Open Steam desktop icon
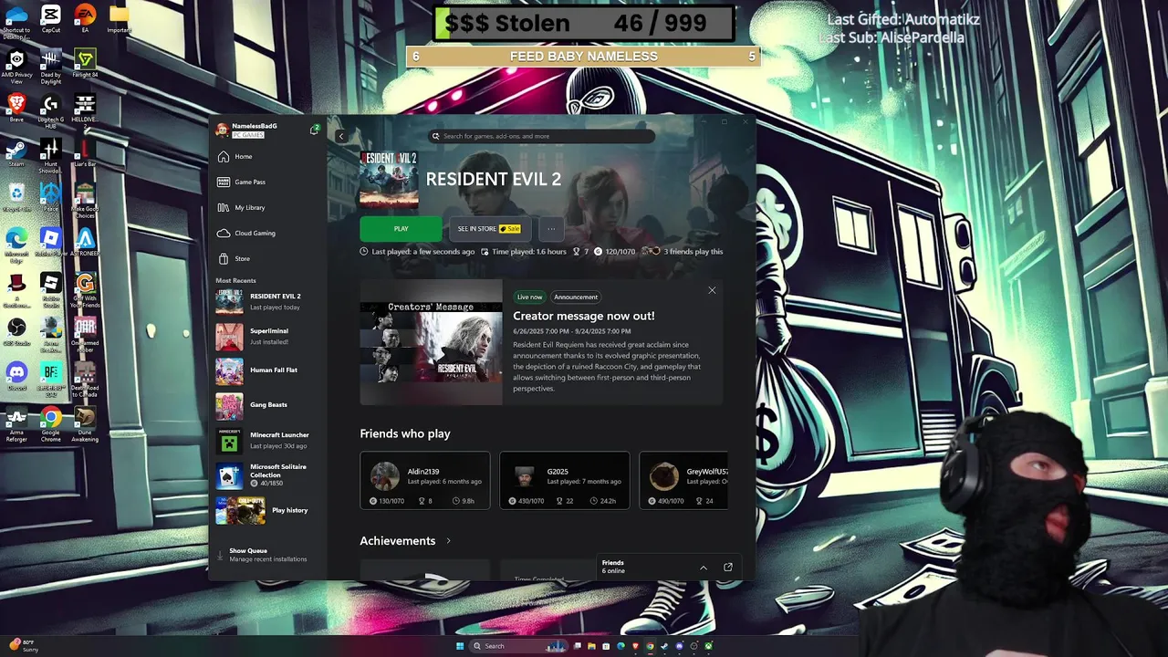 coord(16,152)
